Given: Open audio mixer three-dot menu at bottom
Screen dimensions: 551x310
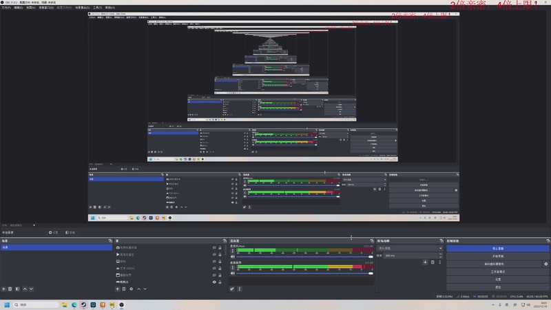Looking at the screenshot, I should tap(239, 289).
